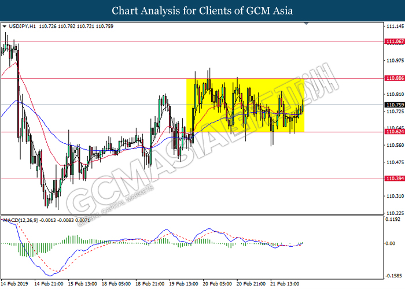Viewport: 405px width, 289px height.
Task: Click the 21 Feb 13:00 time label
Action: (x=285, y=284)
